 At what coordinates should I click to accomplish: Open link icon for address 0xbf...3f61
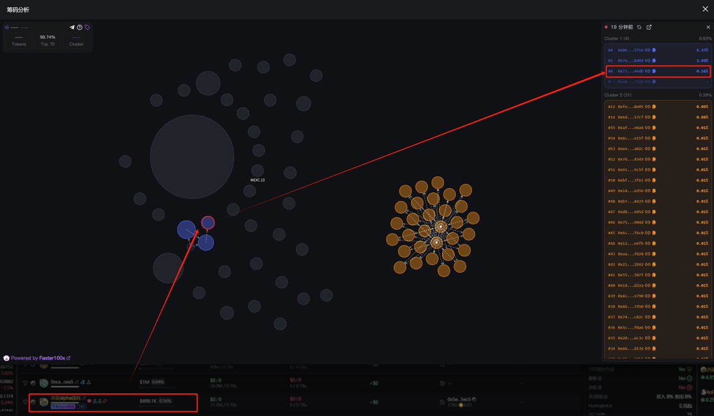click(647, 180)
